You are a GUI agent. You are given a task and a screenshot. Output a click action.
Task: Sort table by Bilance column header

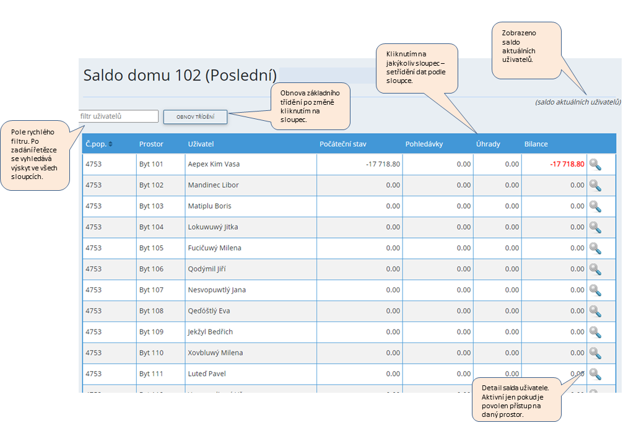536,144
